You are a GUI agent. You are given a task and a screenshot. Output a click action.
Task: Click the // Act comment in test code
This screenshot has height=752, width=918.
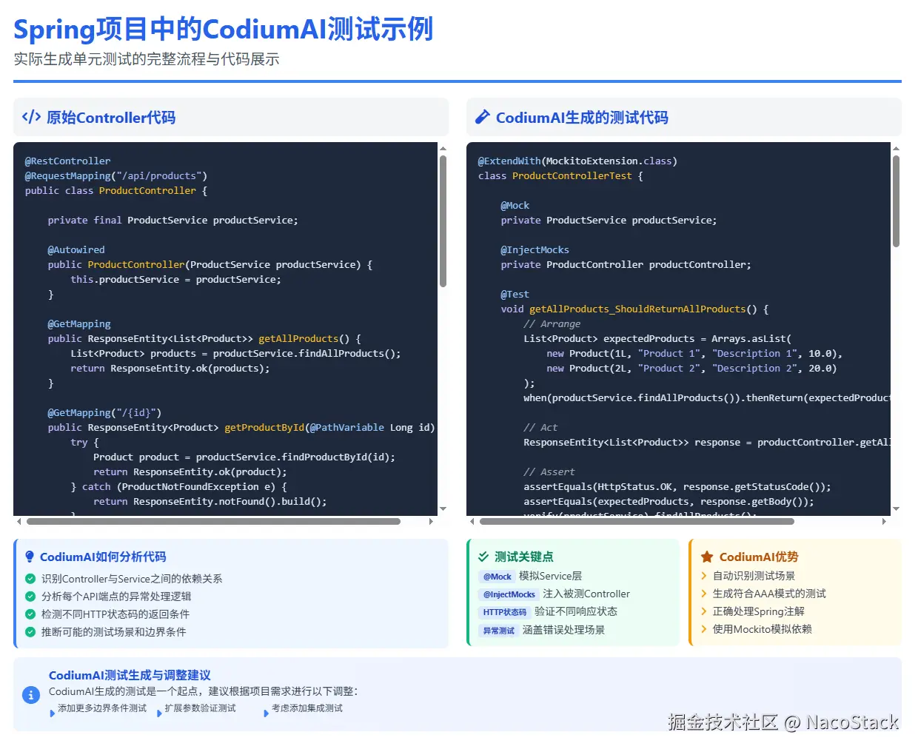click(x=540, y=427)
